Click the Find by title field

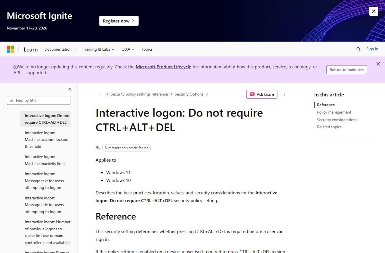click(38, 100)
